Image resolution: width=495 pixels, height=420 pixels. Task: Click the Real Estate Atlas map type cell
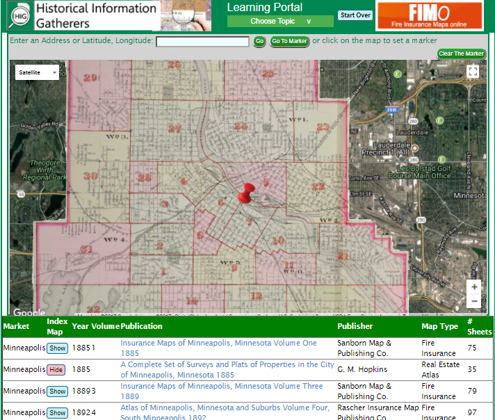(440, 369)
